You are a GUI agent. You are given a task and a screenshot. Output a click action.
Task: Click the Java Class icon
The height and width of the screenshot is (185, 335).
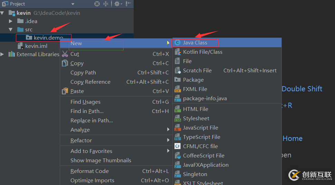[x=177, y=43]
